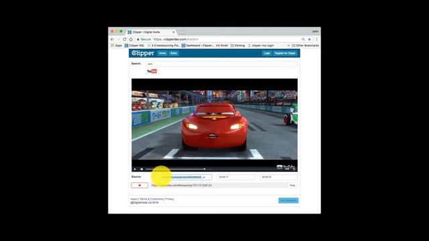Play the Cars video in the player
The width and height of the screenshot is (429, 241).
pos(135,169)
